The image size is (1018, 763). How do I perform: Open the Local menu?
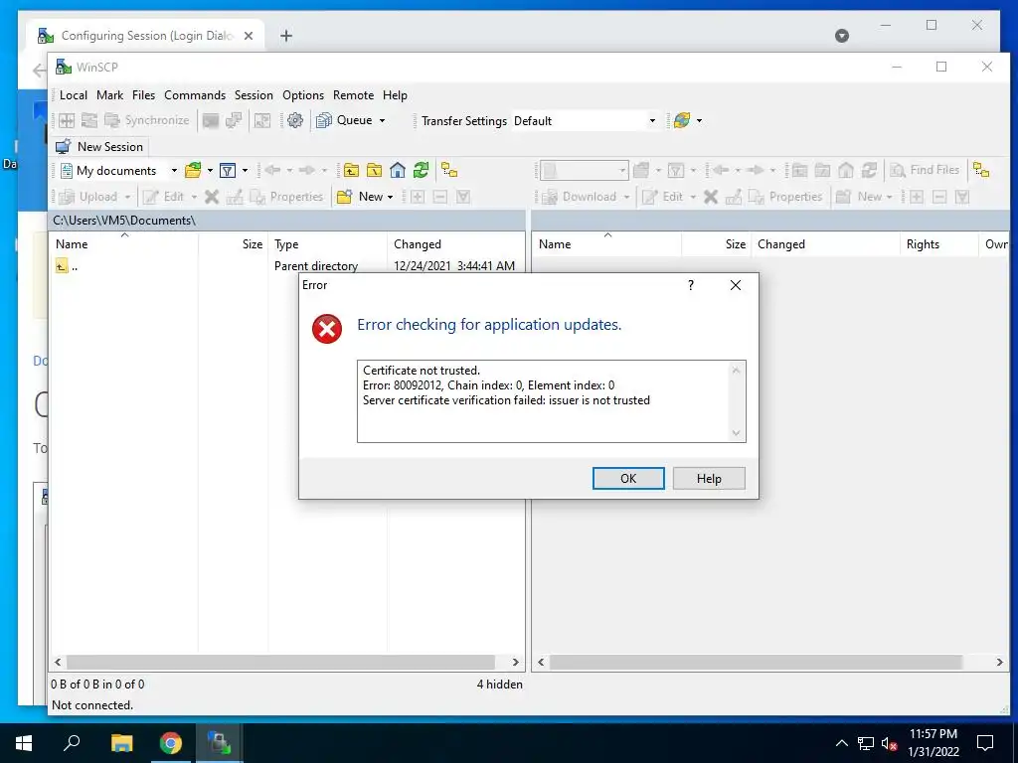tap(74, 95)
